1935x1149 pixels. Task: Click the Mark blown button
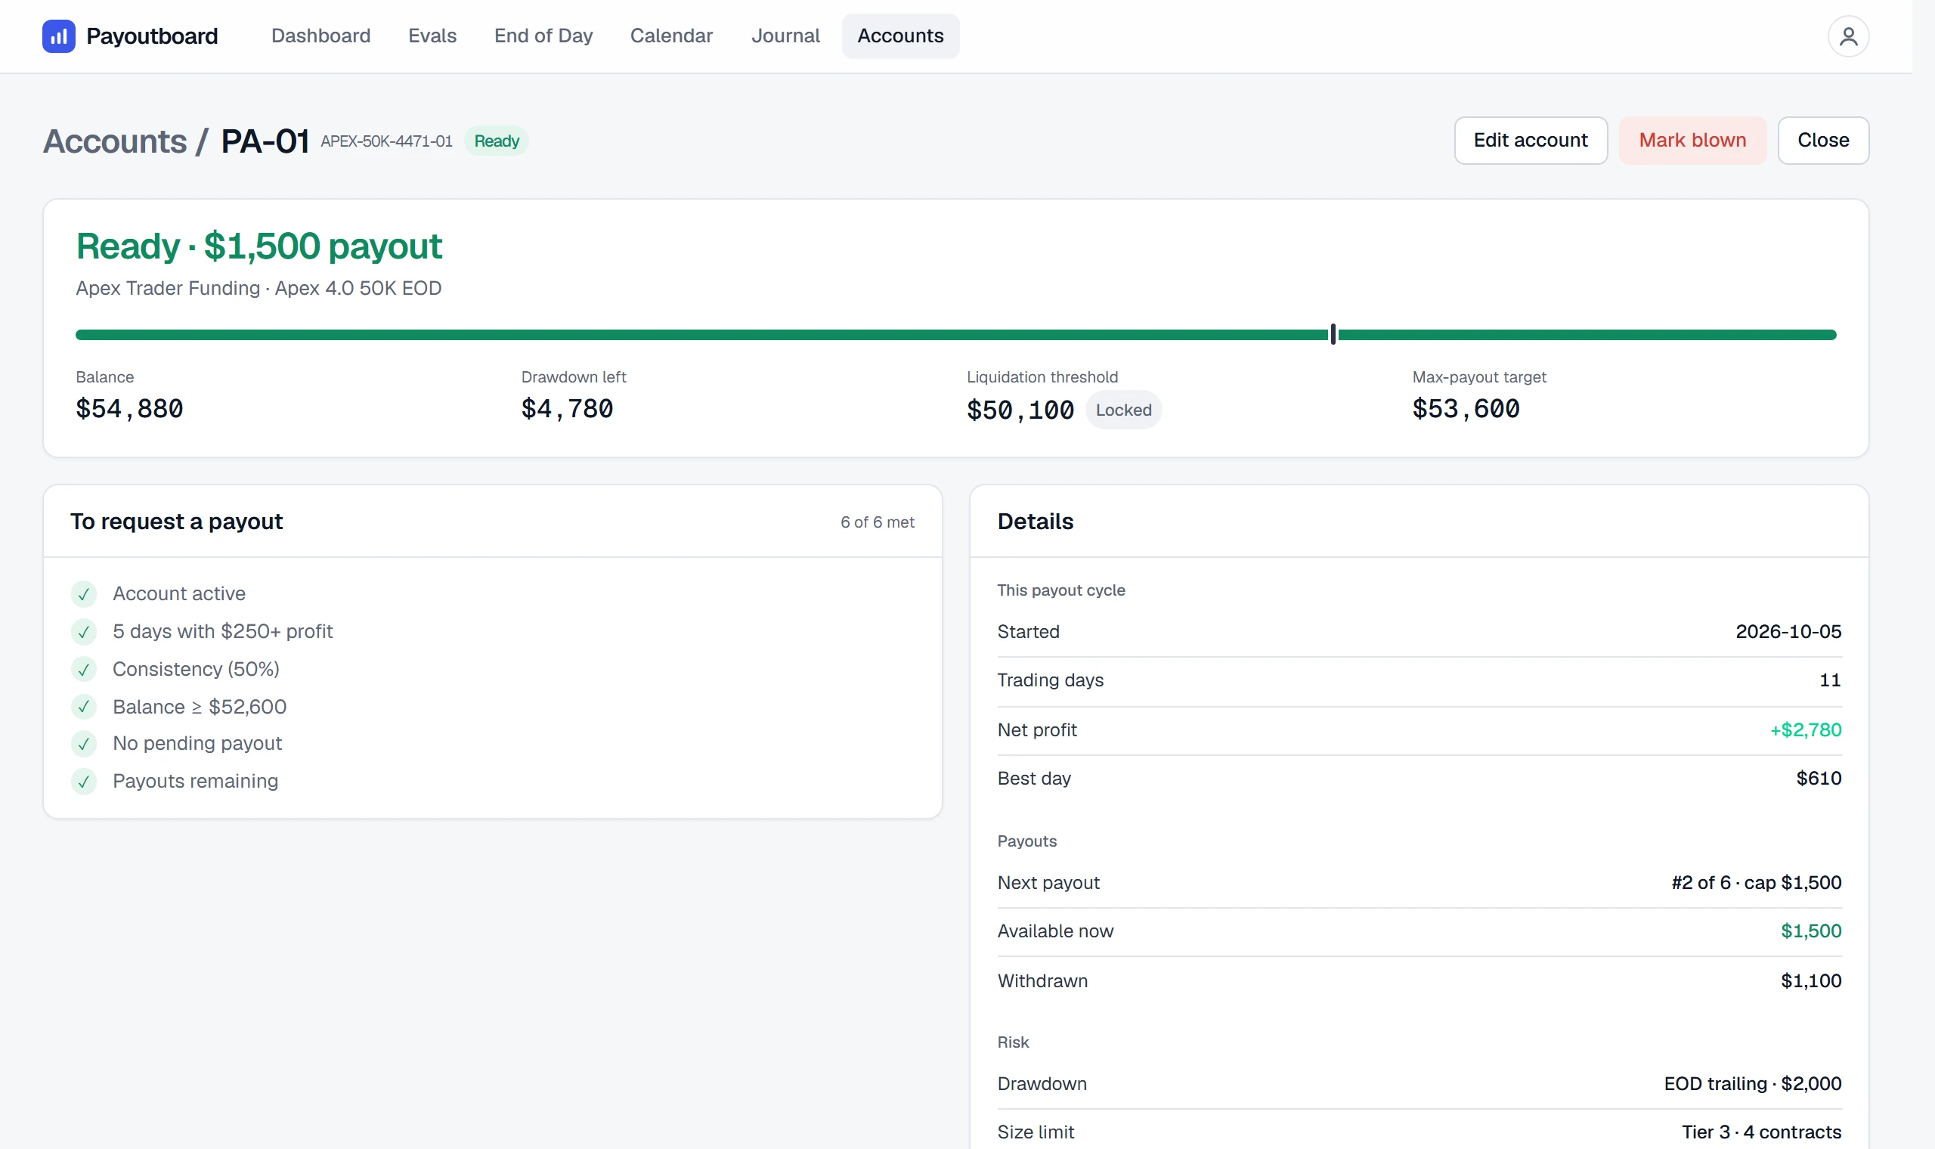point(1692,140)
